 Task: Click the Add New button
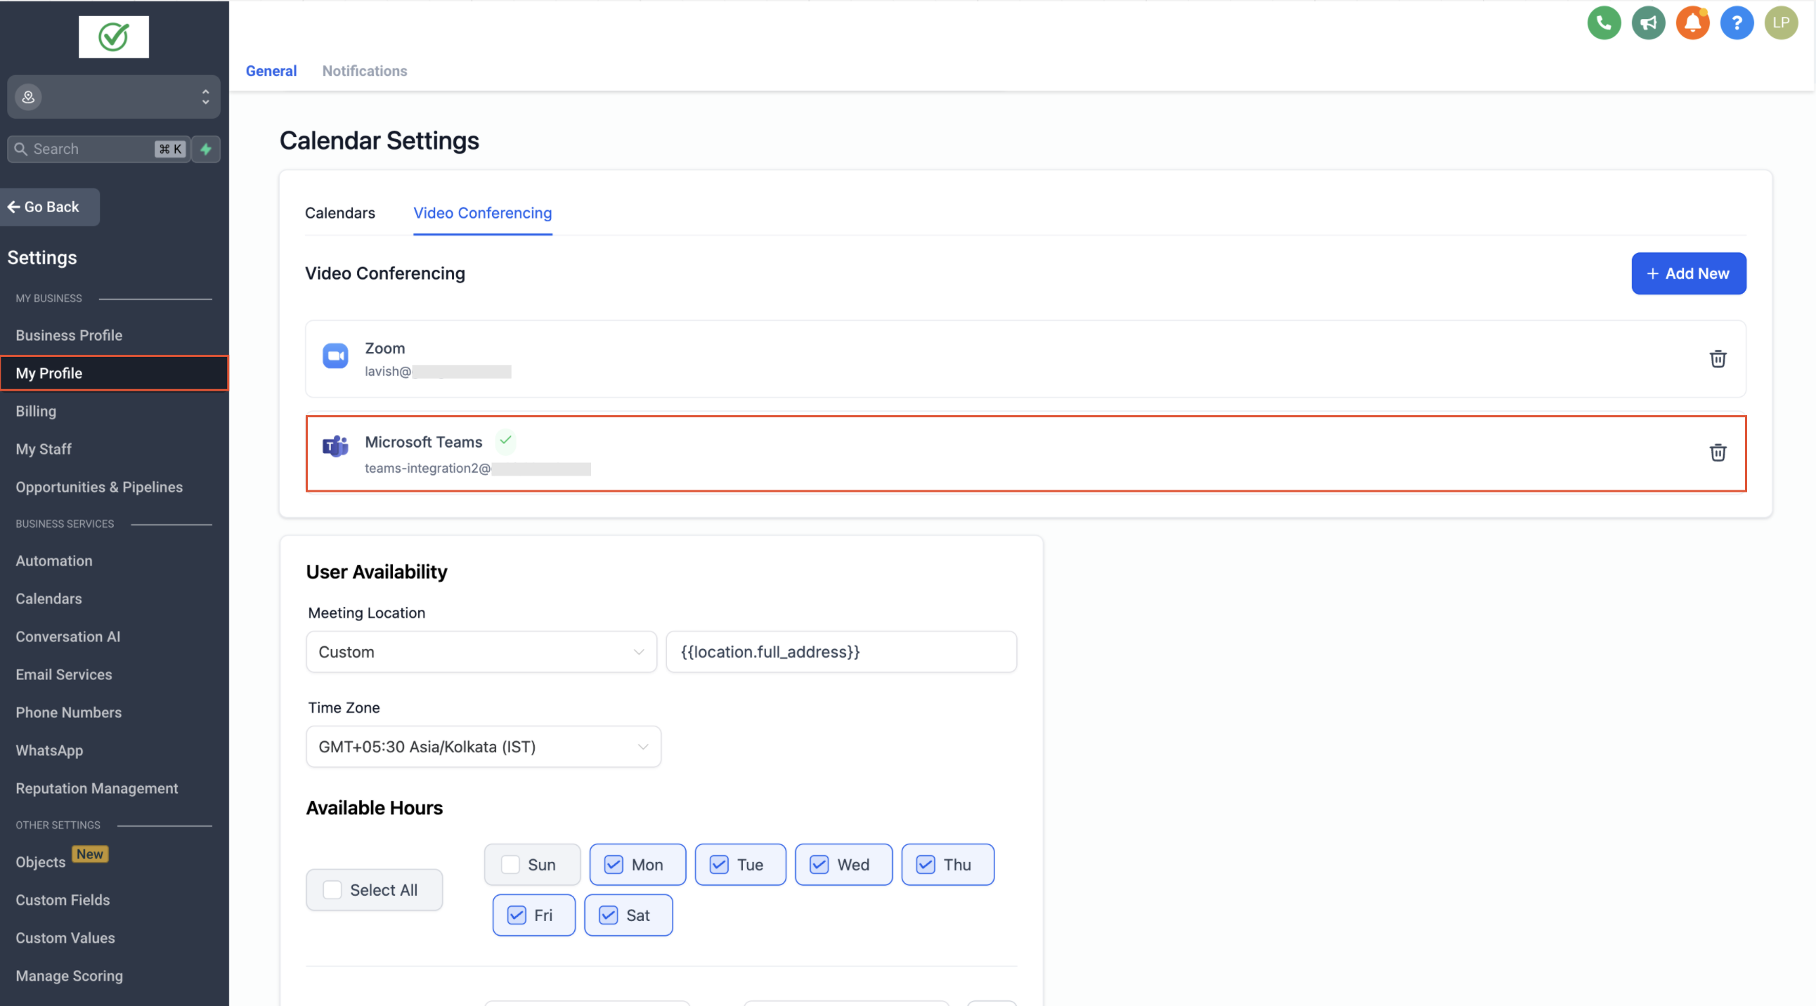(x=1687, y=273)
